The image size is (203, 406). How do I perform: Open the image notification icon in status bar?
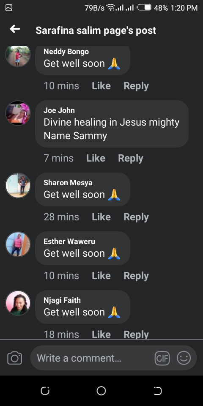9,8
